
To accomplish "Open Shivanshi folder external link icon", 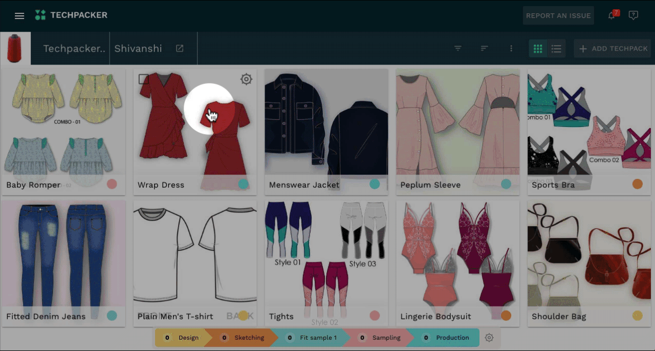I will point(180,49).
